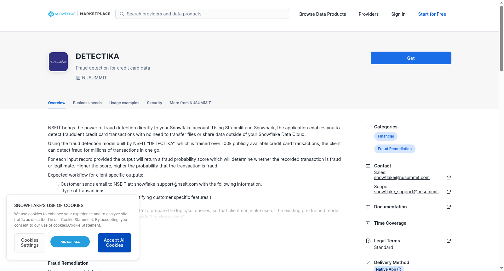The width and height of the screenshot is (504, 271).
Task: Open the Providers page
Action: [369, 14]
